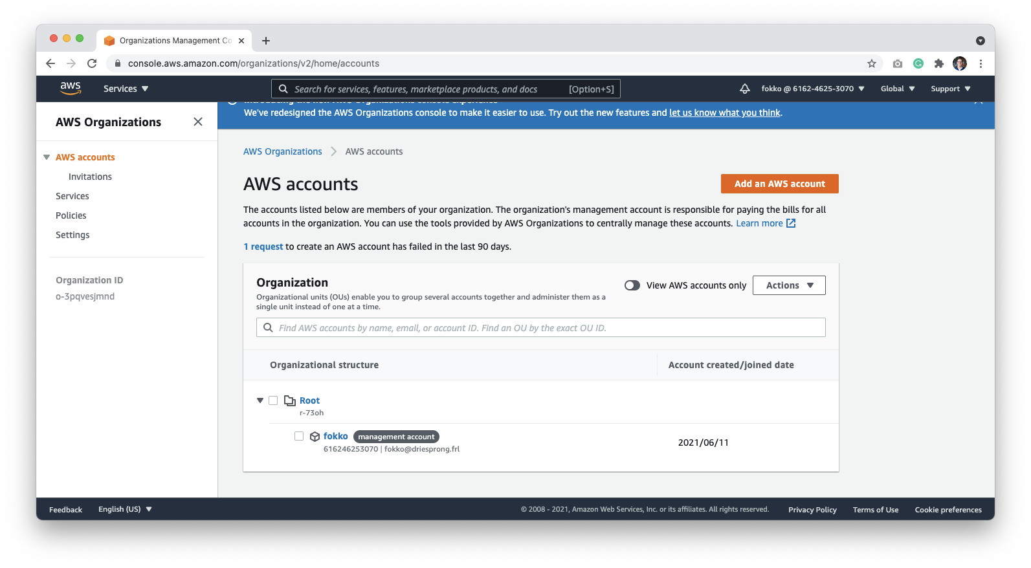Open the browser extensions puzzle icon

(939, 63)
